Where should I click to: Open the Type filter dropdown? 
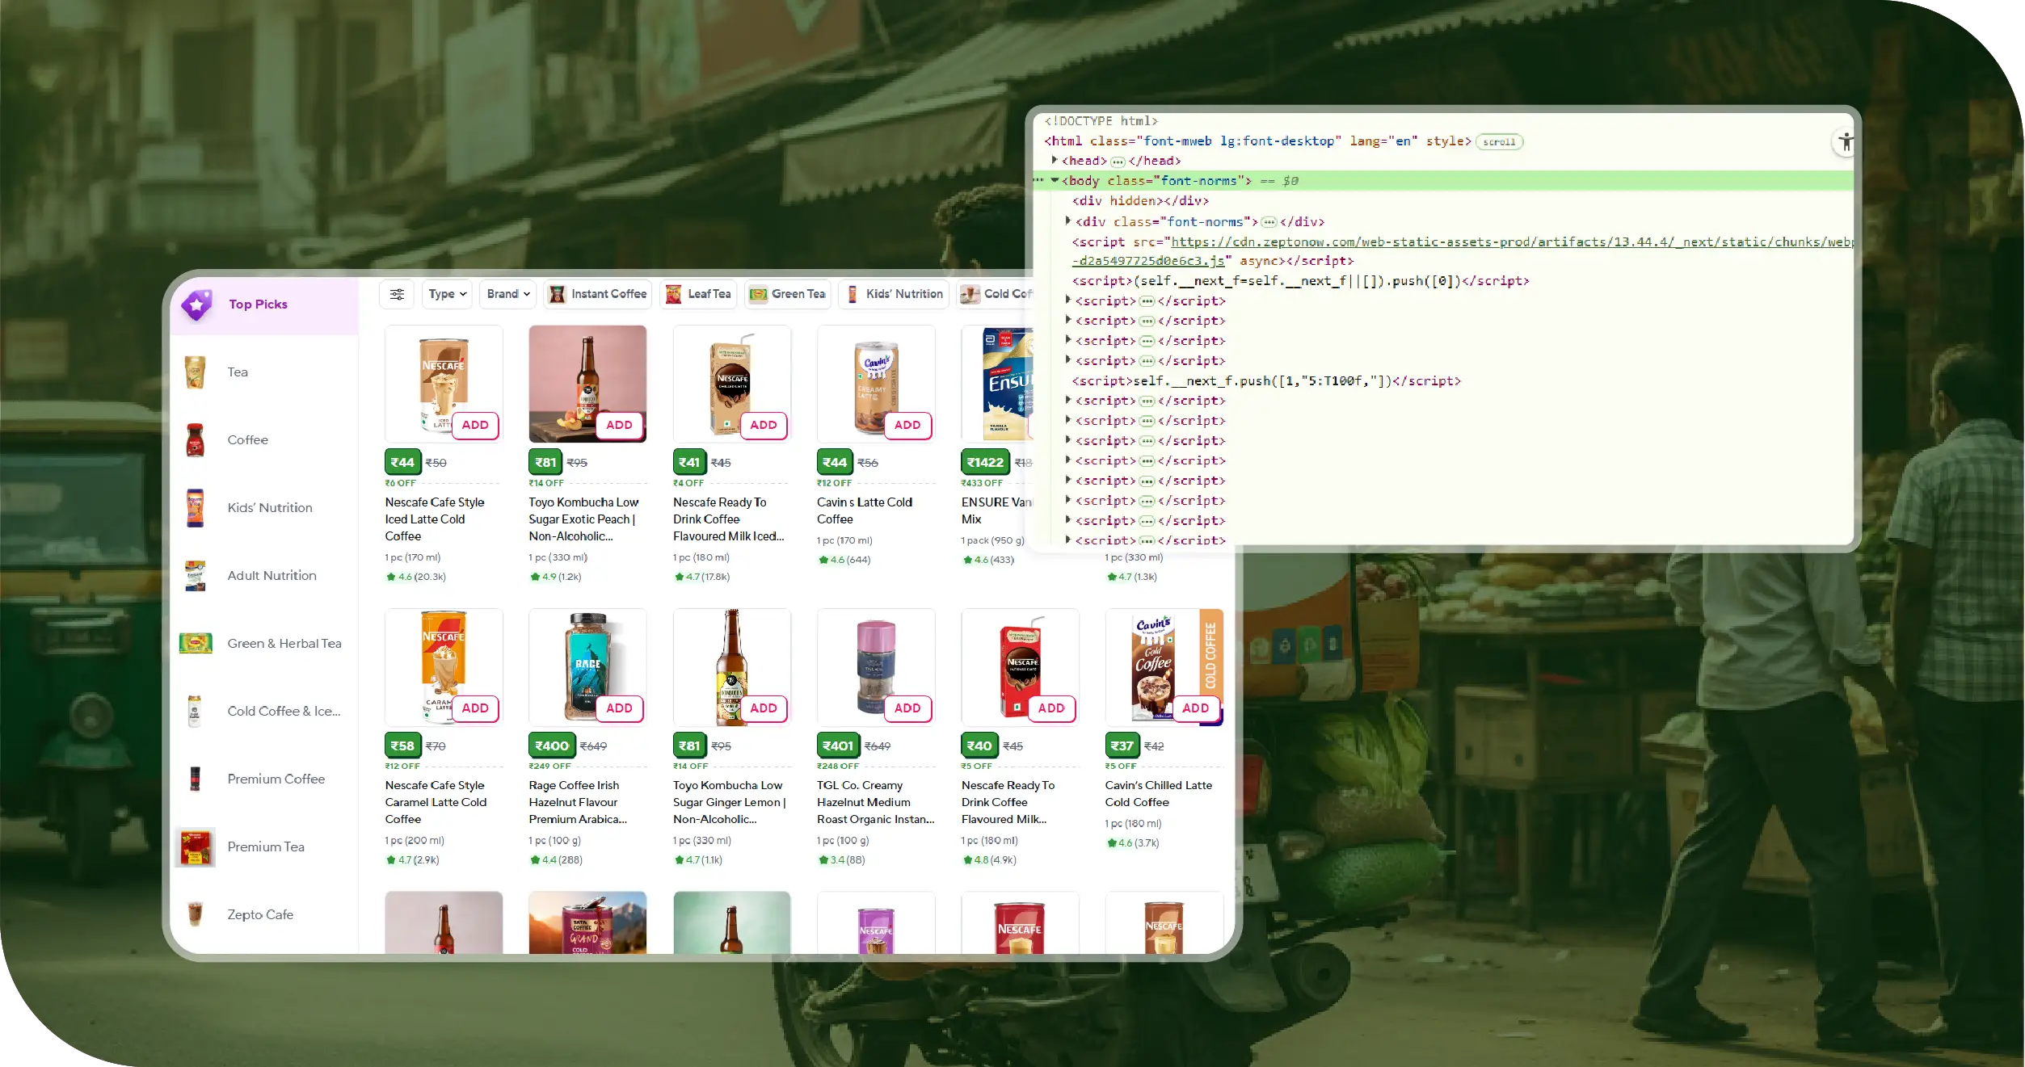point(447,294)
